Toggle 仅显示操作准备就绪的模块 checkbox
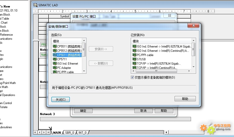This screenshot has width=234, height=137. [132, 77]
